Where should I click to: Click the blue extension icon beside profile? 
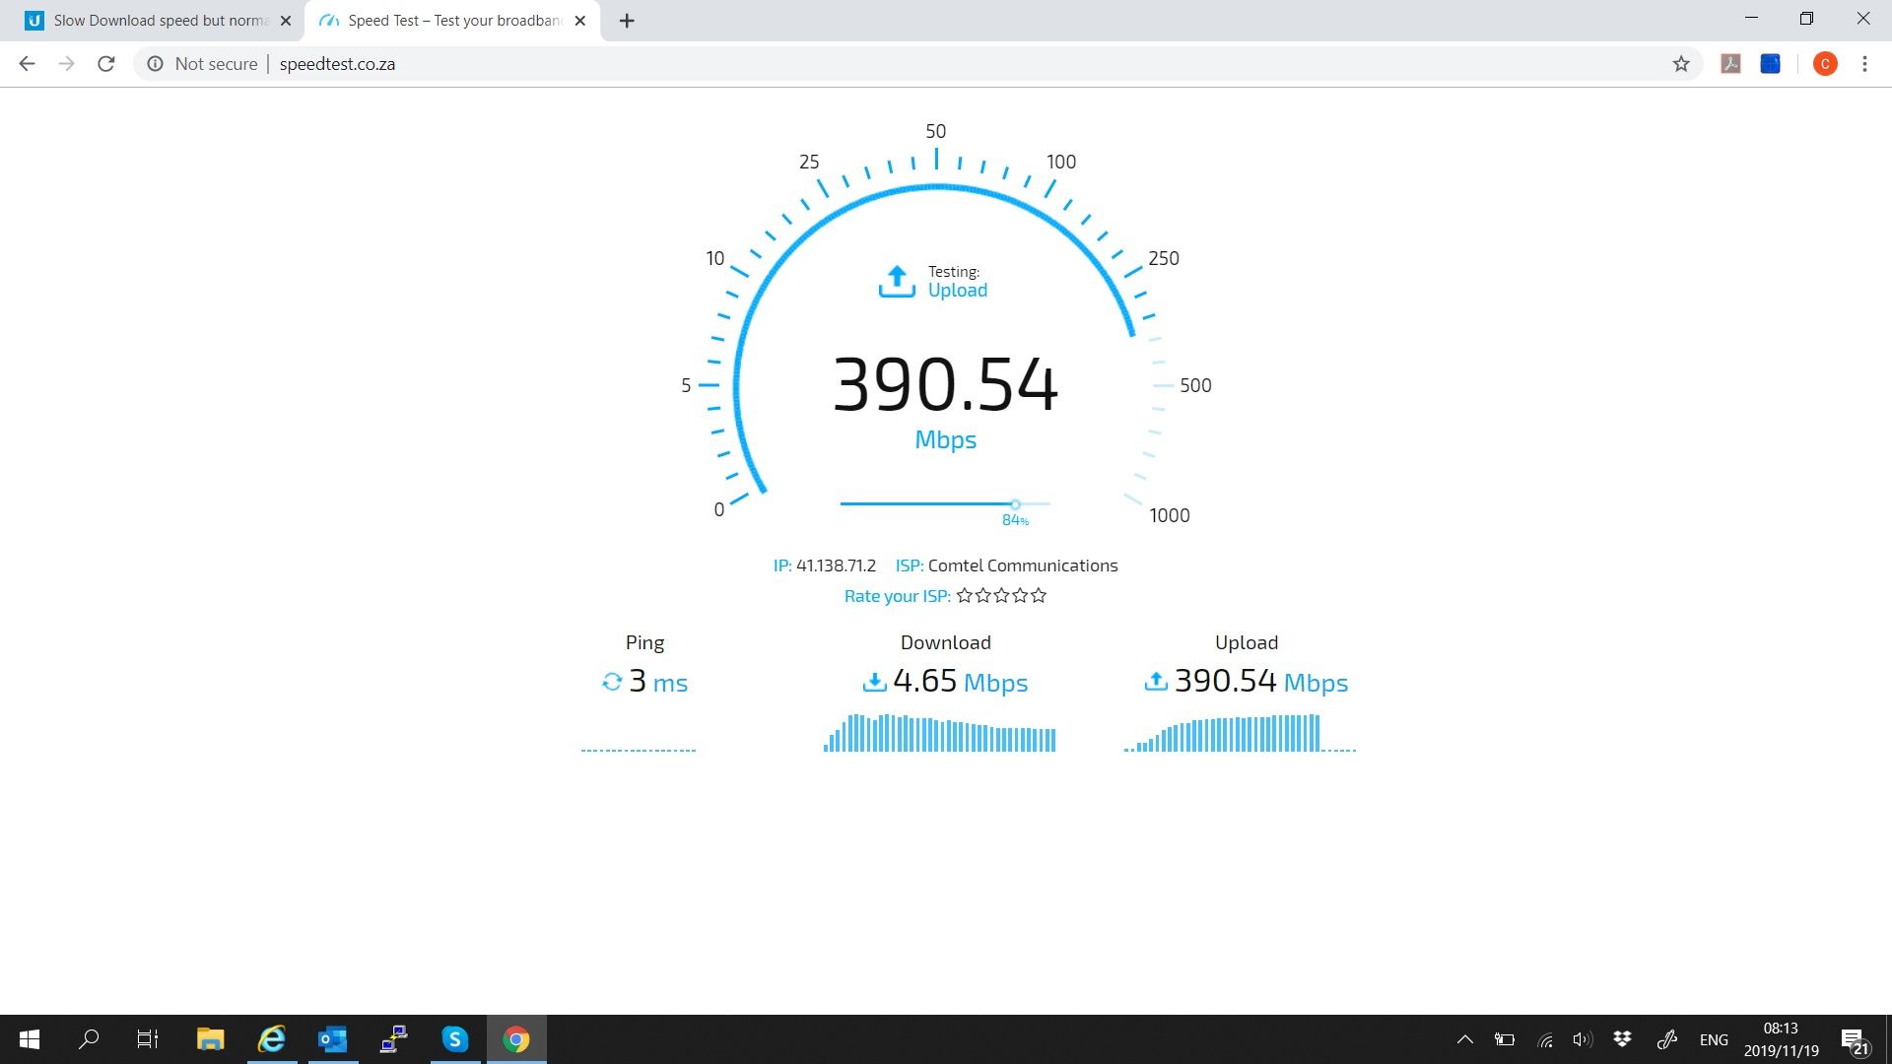click(x=1771, y=64)
